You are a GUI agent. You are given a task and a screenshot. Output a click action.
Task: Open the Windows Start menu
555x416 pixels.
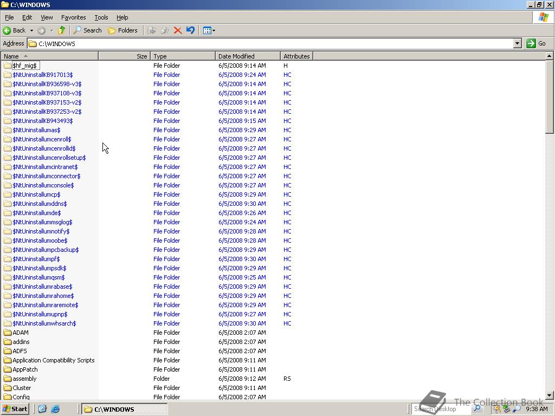15,409
